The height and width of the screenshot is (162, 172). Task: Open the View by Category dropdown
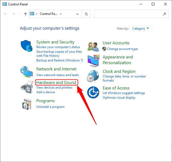[141, 28]
